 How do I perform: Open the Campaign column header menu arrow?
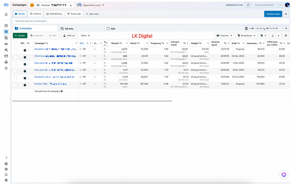[x=76, y=43]
